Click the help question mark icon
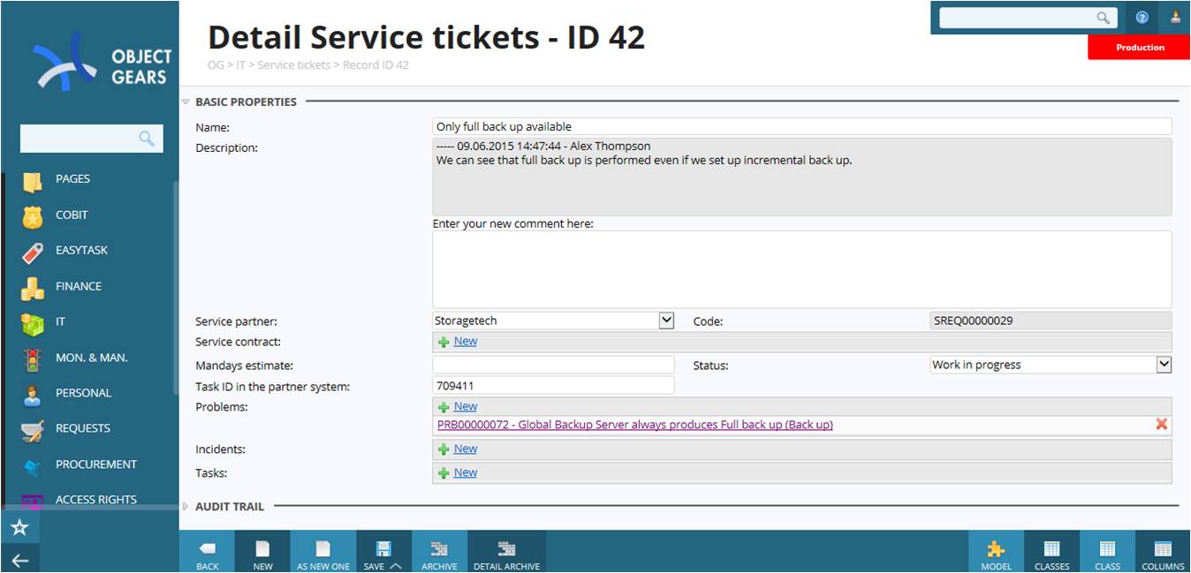This screenshot has width=1191, height=573. (x=1142, y=17)
